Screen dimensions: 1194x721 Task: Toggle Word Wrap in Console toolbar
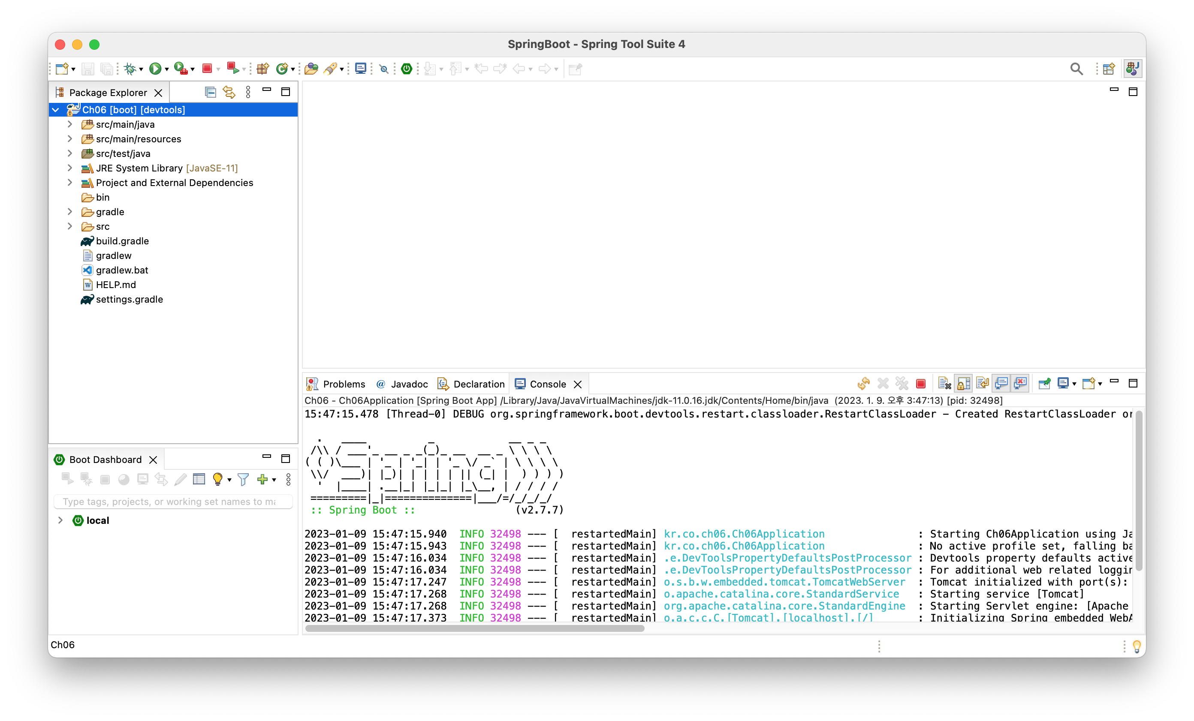coord(982,384)
